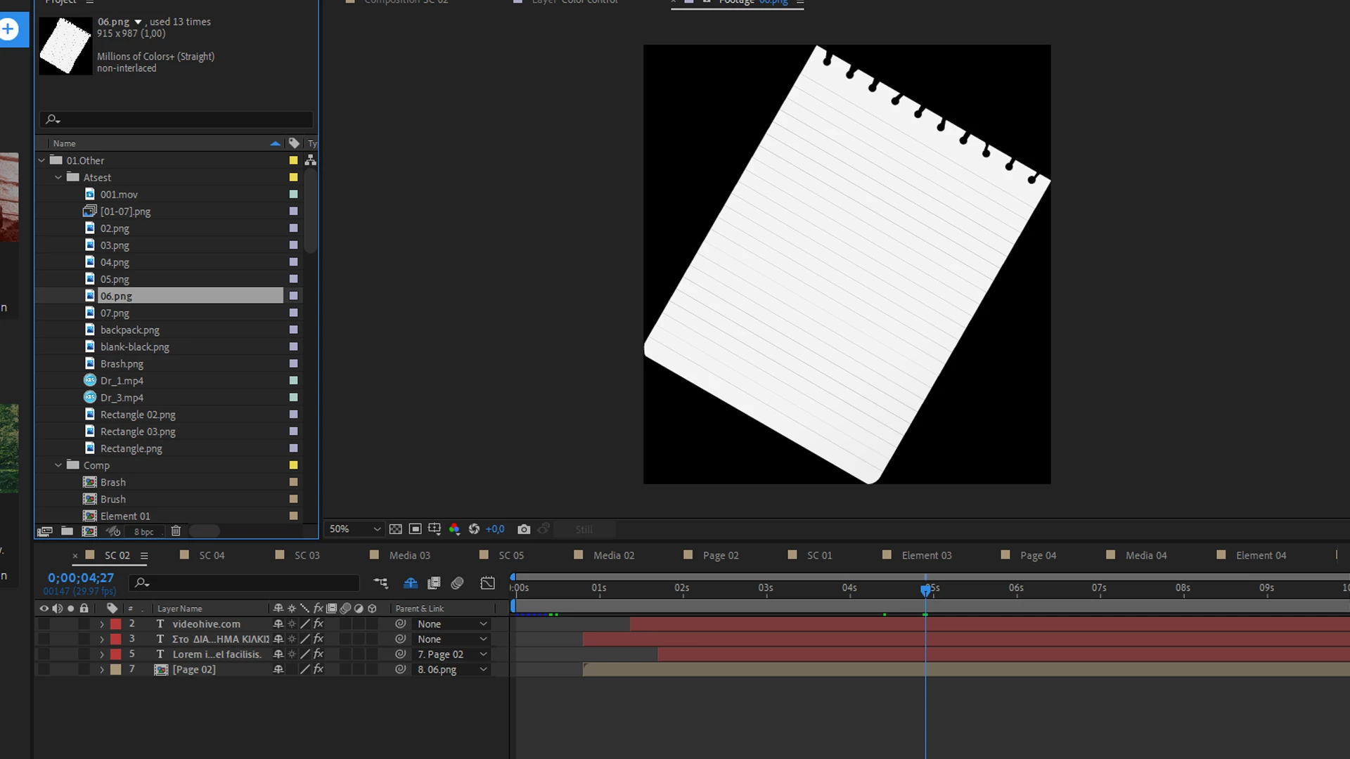Screen dimensions: 1350x759
Task: Open the Graph Editor in timeline
Action: click(487, 583)
